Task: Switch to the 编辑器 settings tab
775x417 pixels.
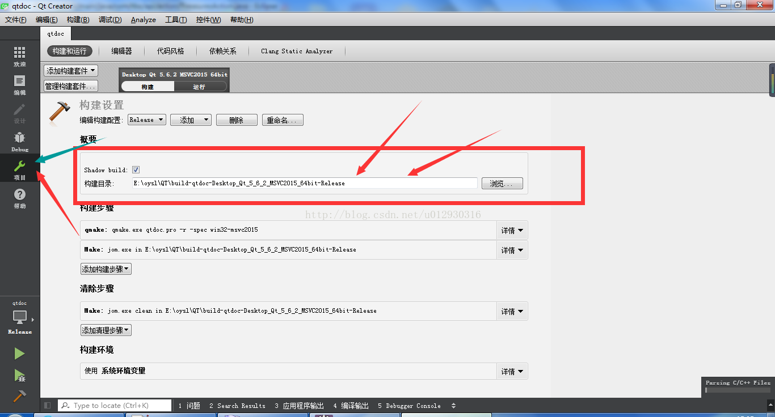Action: (x=122, y=51)
